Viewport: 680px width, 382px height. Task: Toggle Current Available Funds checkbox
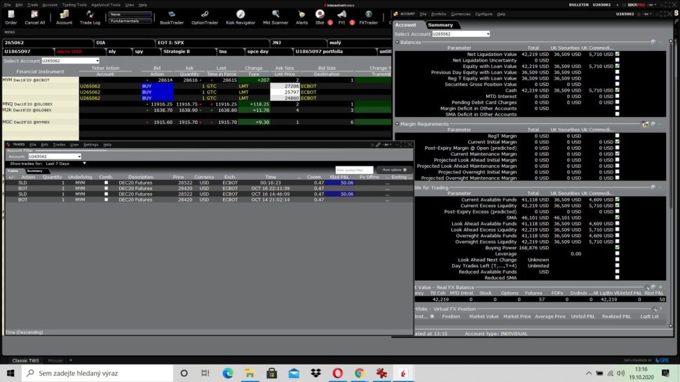(x=617, y=199)
